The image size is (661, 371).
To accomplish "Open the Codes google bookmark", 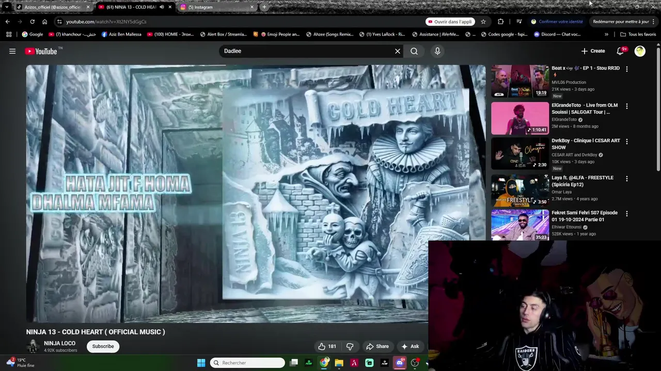I will pyautogui.click(x=504, y=35).
